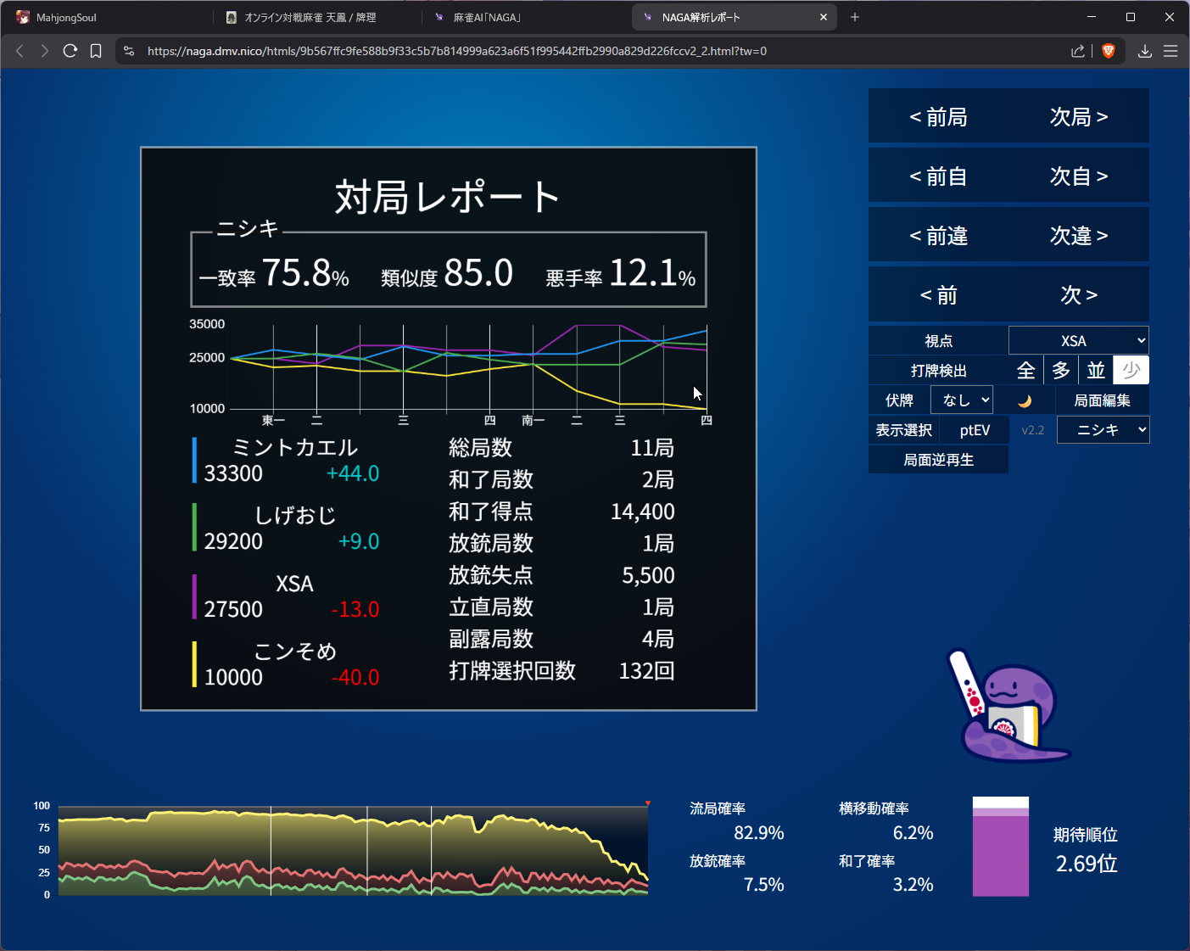1190x951 pixels.
Task: Open the downloads icon
Action: point(1144,51)
